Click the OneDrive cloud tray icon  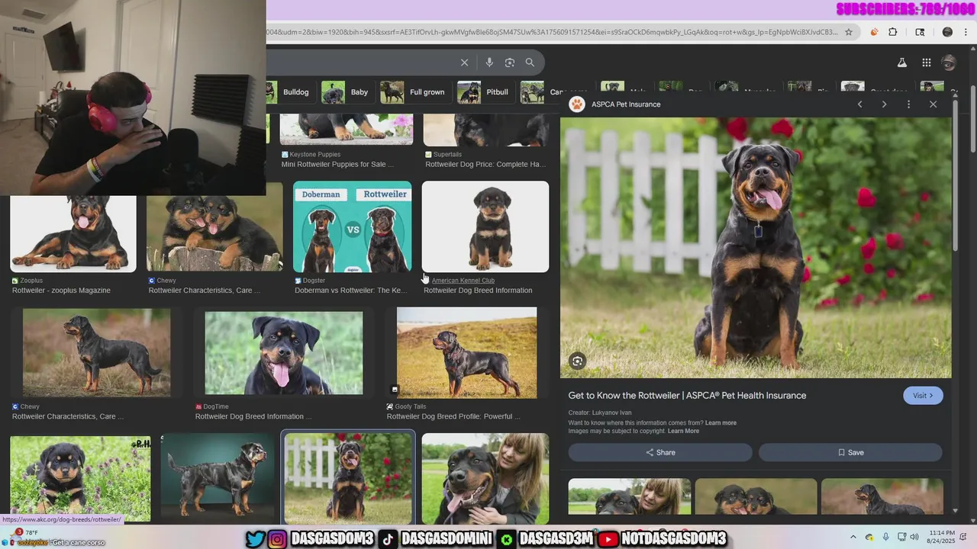[x=869, y=538]
